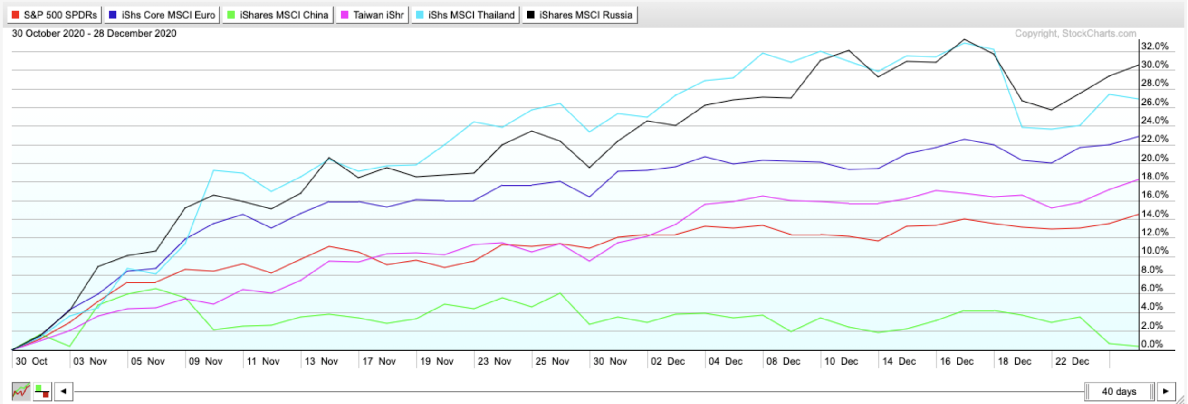
Task: Click the 11 Nov axis date label
Action: (263, 361)
